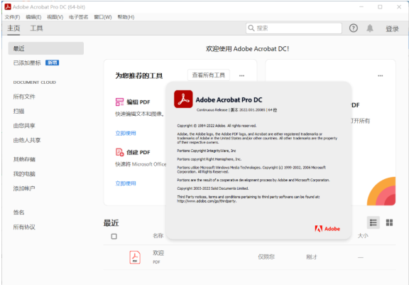Select 最近 in the sidebar
The height and width of the screenshot is (285, 409).
tap(46, 48)
